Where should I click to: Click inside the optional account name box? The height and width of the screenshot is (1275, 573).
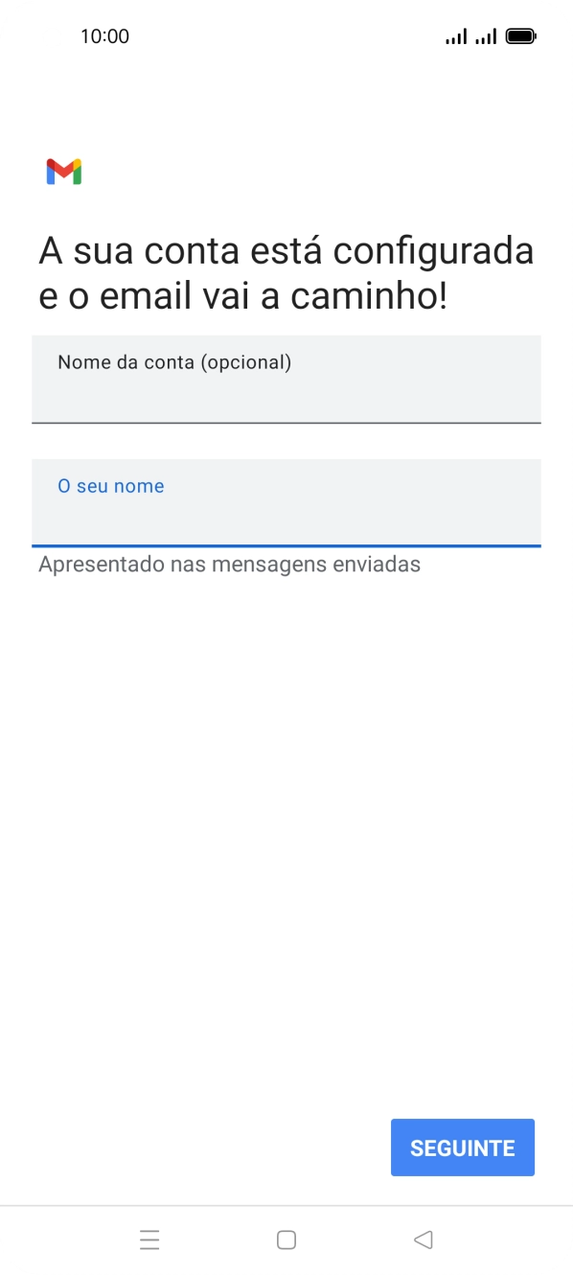coord(286,380)
